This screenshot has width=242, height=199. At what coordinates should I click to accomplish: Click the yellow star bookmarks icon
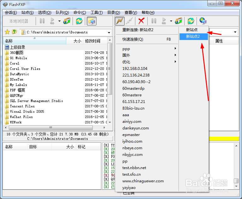[7, 32]
